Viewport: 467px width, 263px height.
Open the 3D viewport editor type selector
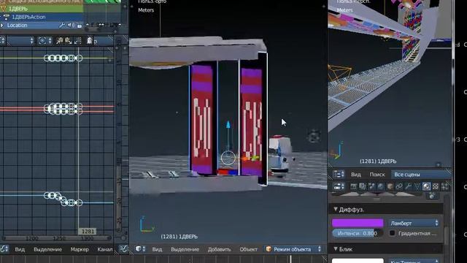click(140, 249)
